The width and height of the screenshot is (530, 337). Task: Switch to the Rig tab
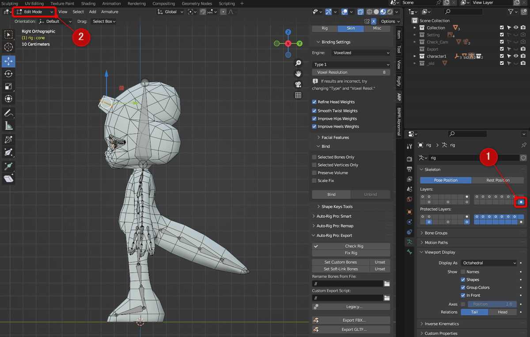pyautogui.click(x=325, y=28)
